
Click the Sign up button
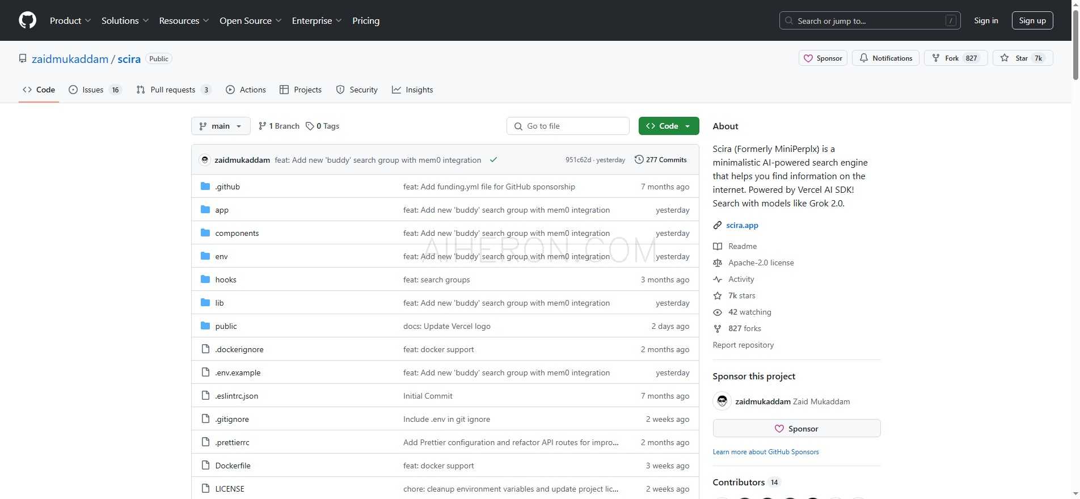coord(1032,20)
